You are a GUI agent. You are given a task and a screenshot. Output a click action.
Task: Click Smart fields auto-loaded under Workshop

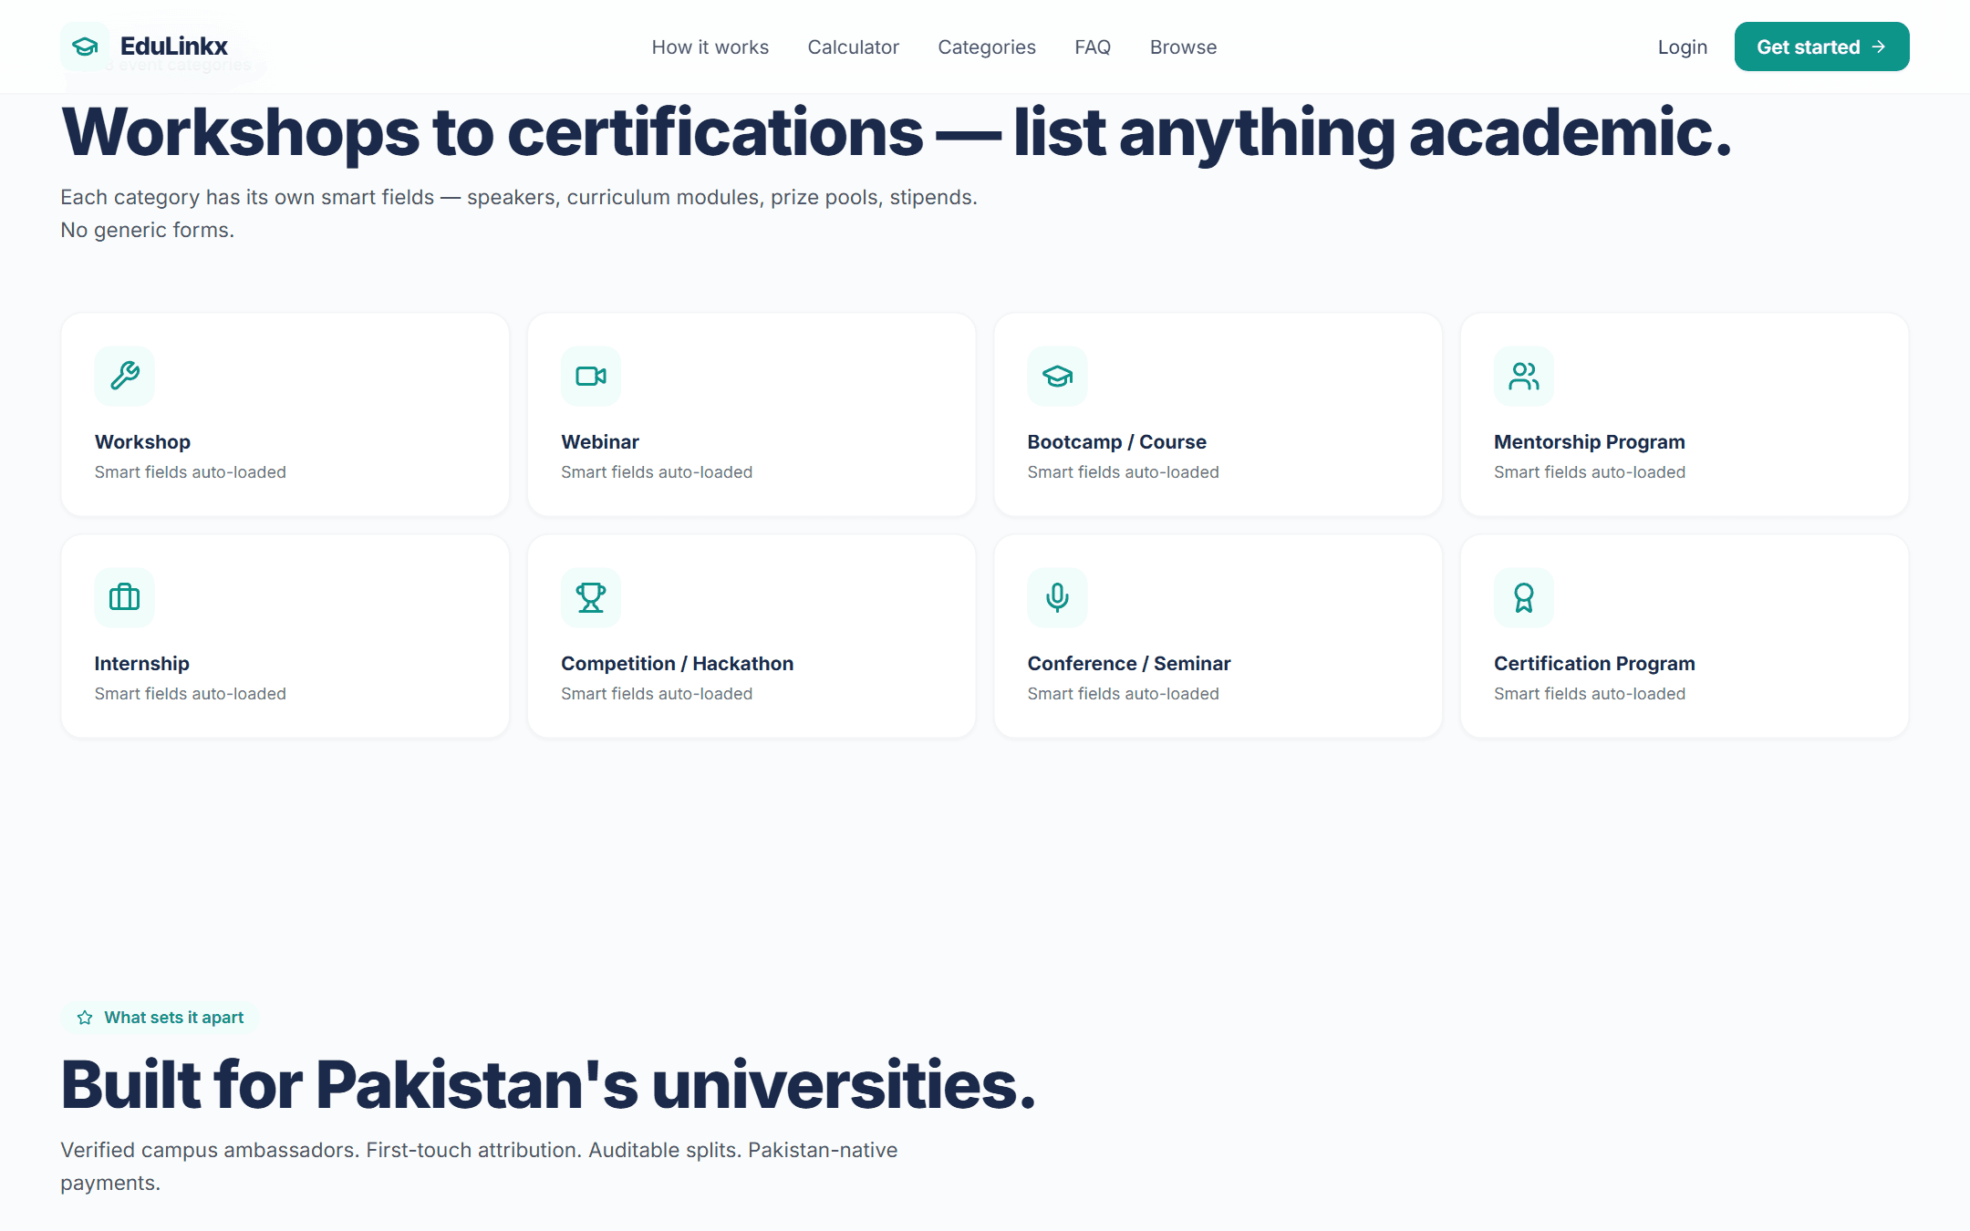pos(190,472)
